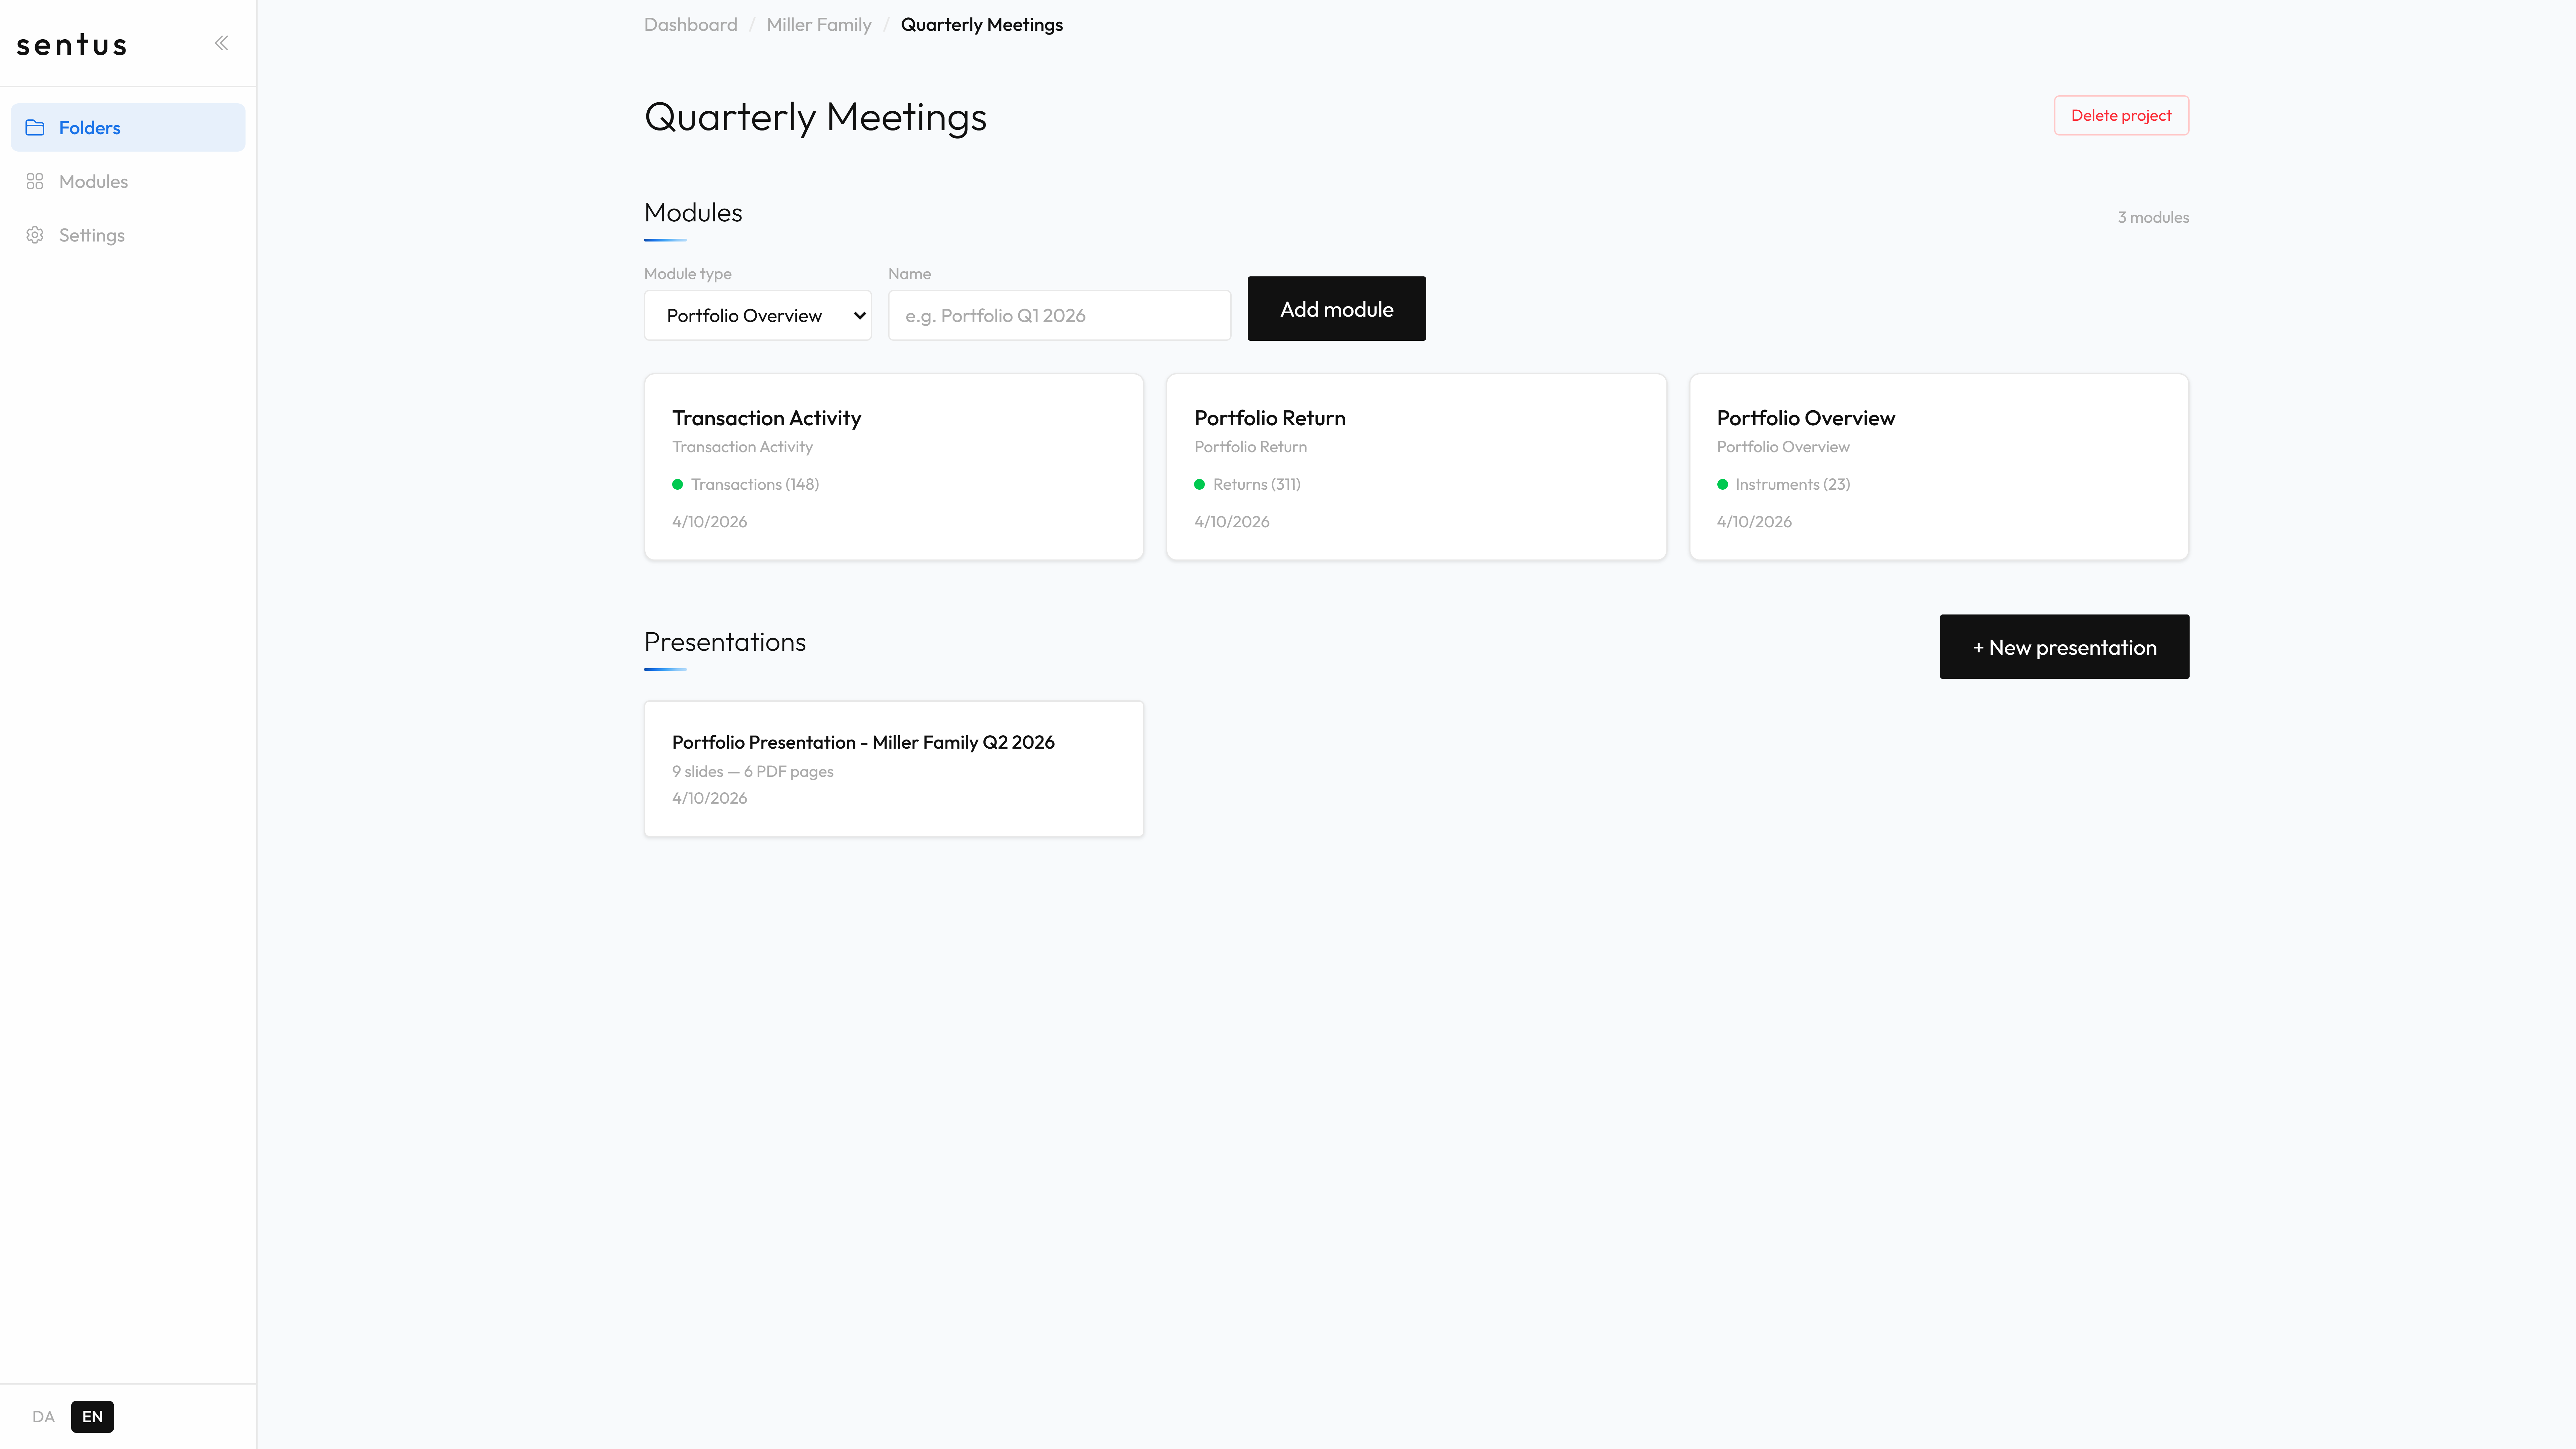This screenshot has width=2576, height=1449.
Task: Click the Folders folder icon
Action: (35, 128)
